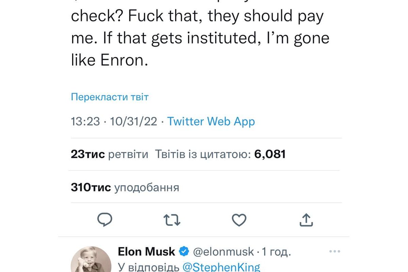Open the Twitter Web App source link
This screenshot has width=408, height=272.
[211, 121]
